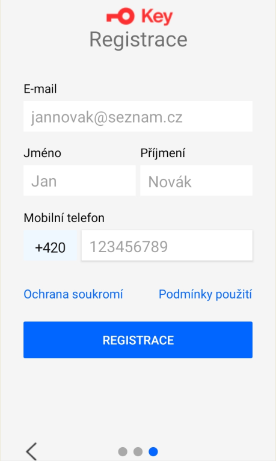
Task: Click the Příjmení field label
Action: pos(163,153)
